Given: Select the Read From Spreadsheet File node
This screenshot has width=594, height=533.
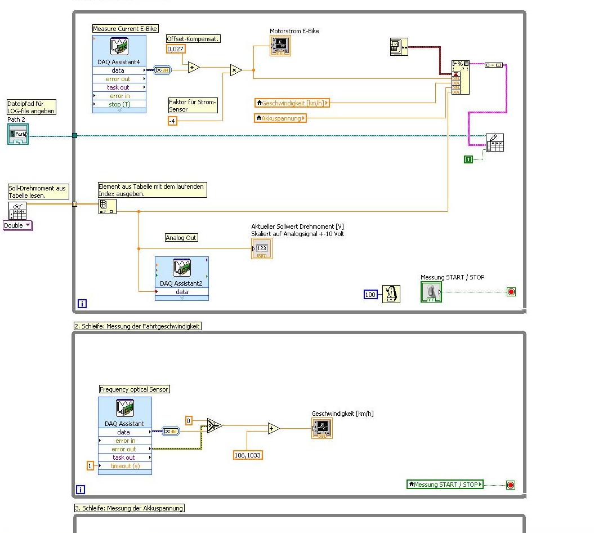Looking at the screenshot, I should 17,211.
